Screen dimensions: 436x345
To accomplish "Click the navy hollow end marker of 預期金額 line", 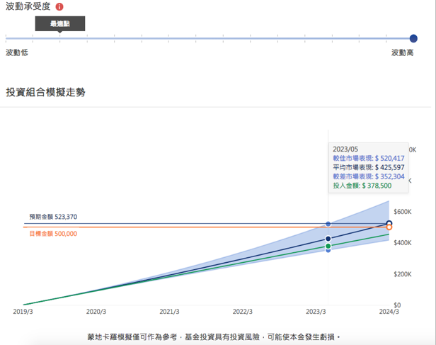I will click(389, 224).
